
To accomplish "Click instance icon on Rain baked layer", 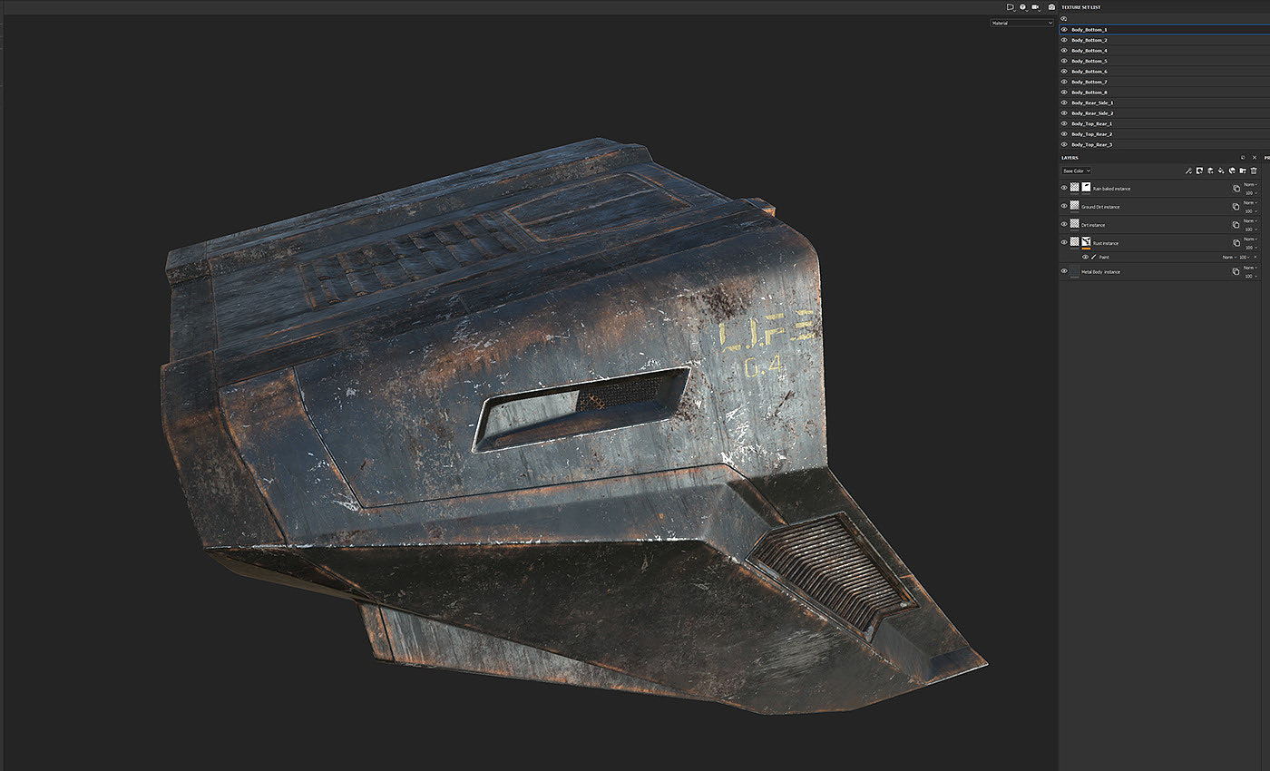I will click(x=1236, y=189).
